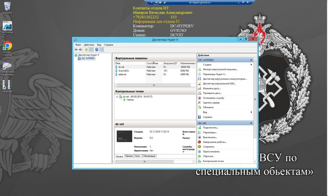Click the pin icon on the remote desktop bar
328x196 pixels.
[156, 2]
